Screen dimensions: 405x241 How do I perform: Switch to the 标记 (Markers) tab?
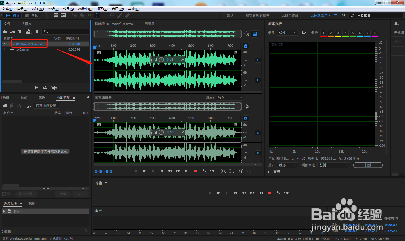(24, 97)
